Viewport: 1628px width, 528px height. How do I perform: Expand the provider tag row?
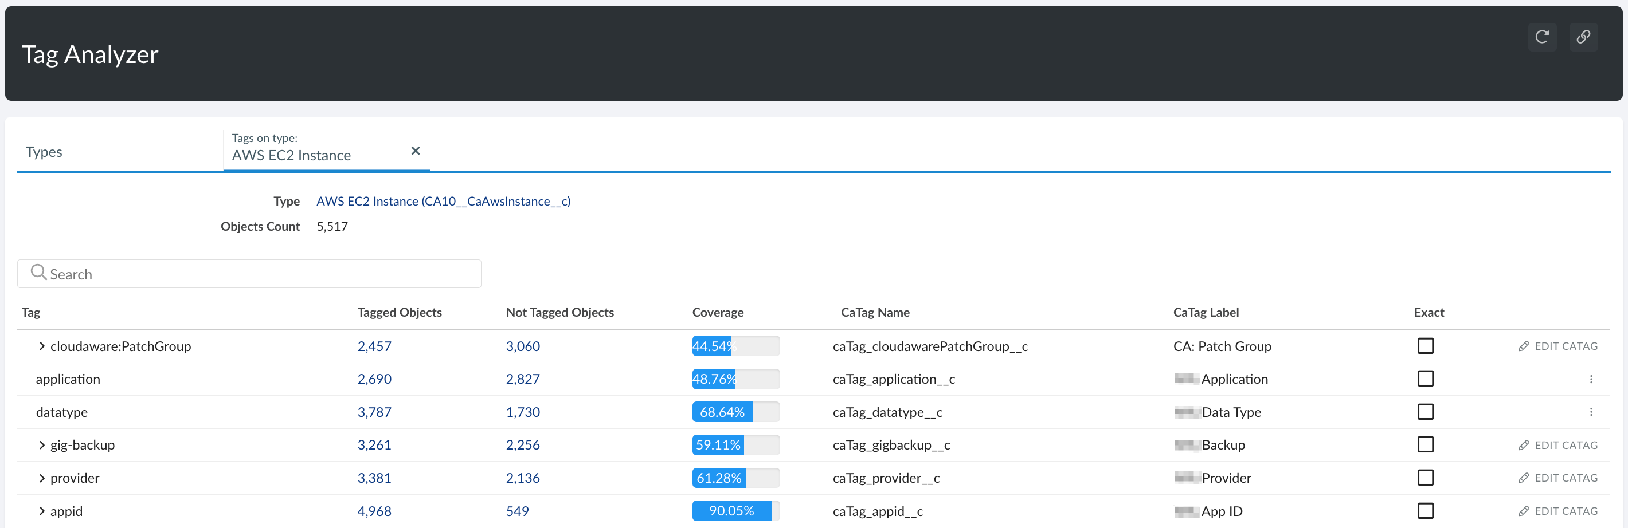pyautogui.click(x=42, y=478)
